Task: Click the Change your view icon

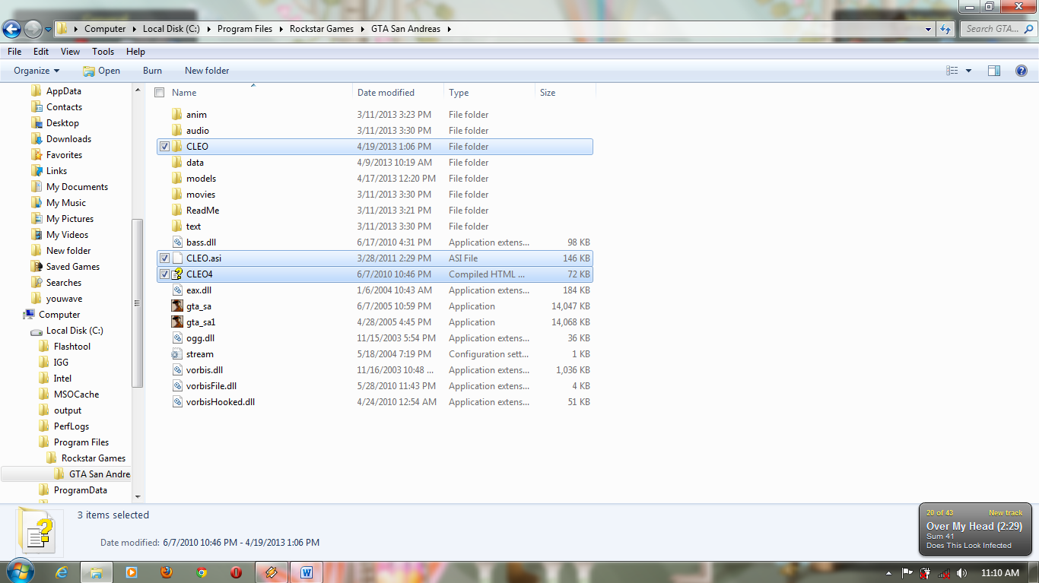Action: pos(952,71)
